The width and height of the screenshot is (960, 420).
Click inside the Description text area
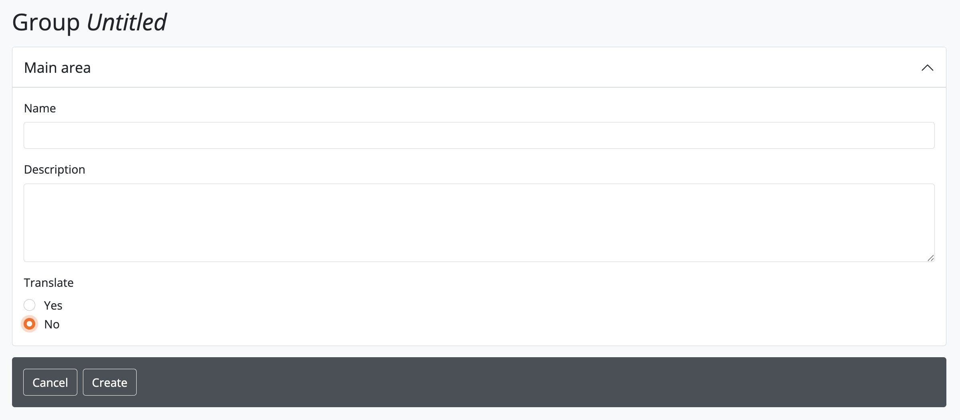click(479, 222)
